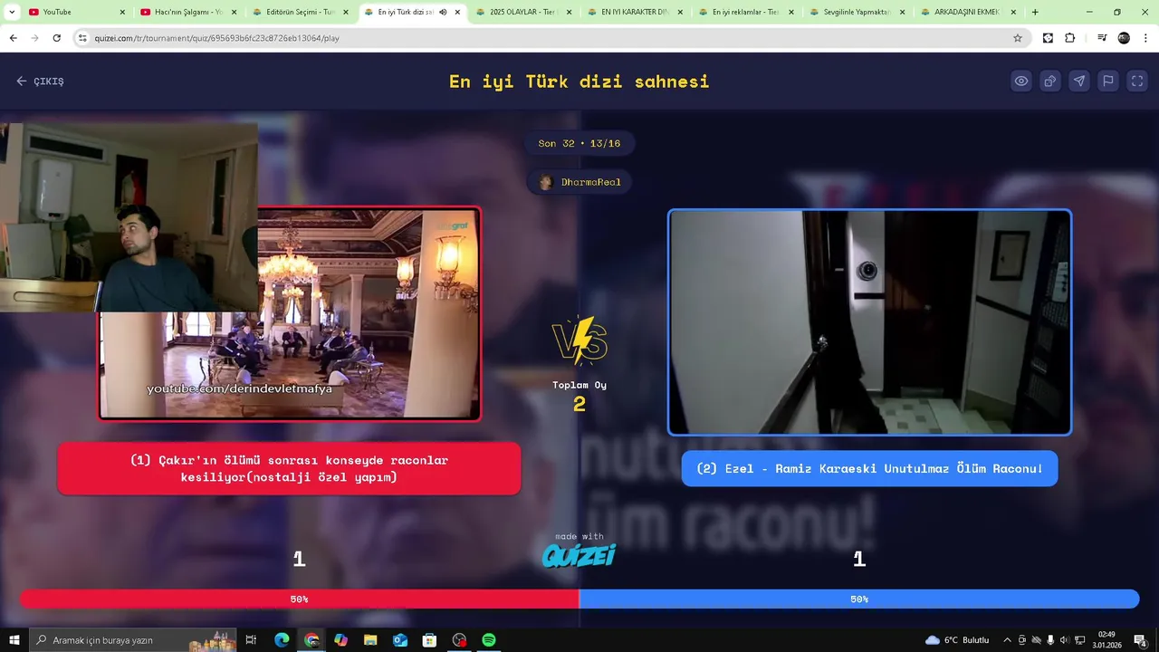Open Outlook from the taskbar
Viewport: 1159px width, 652px height.
pyautogui.click(x=400, y=640)
